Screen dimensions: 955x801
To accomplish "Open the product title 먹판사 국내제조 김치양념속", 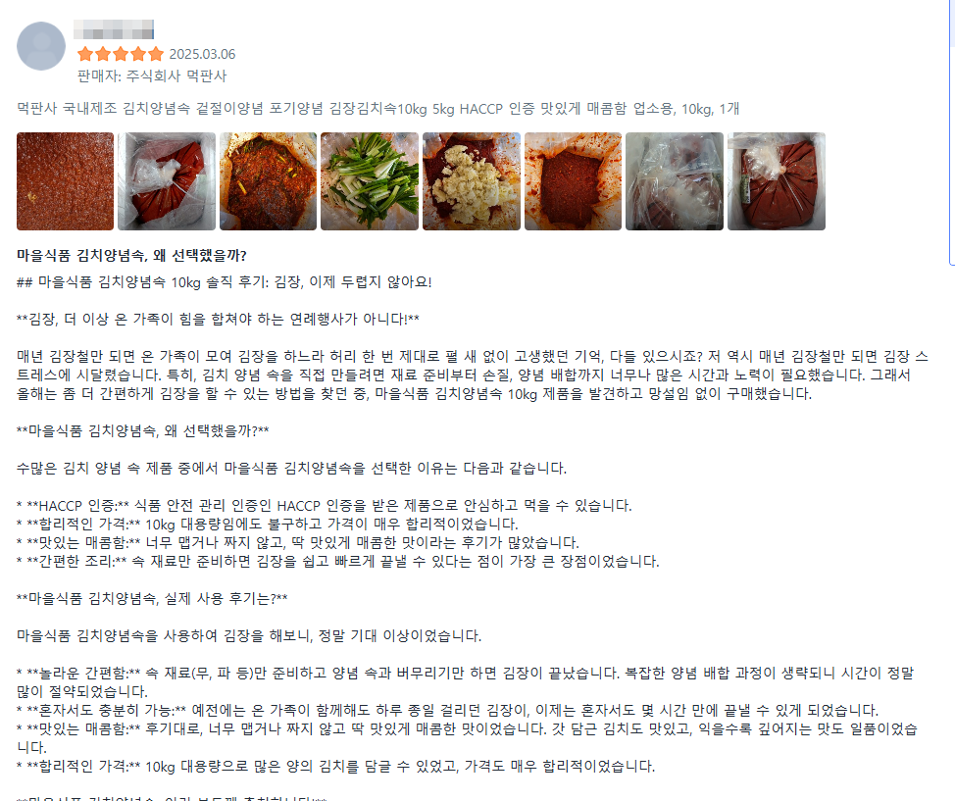I will (377, 109).
